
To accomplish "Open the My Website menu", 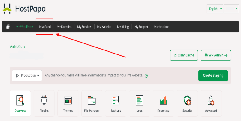I will [x=104, y=27].
